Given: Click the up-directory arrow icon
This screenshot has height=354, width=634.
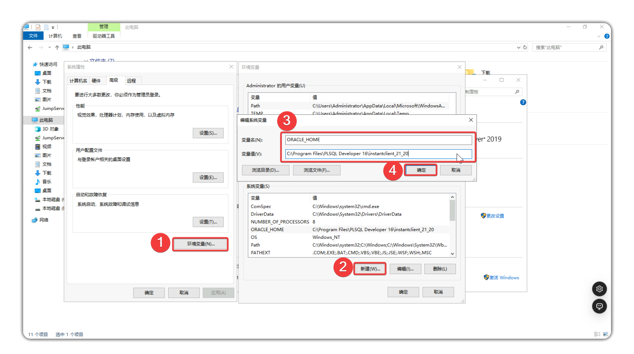Looking at the screenshot, I should 57,47.
